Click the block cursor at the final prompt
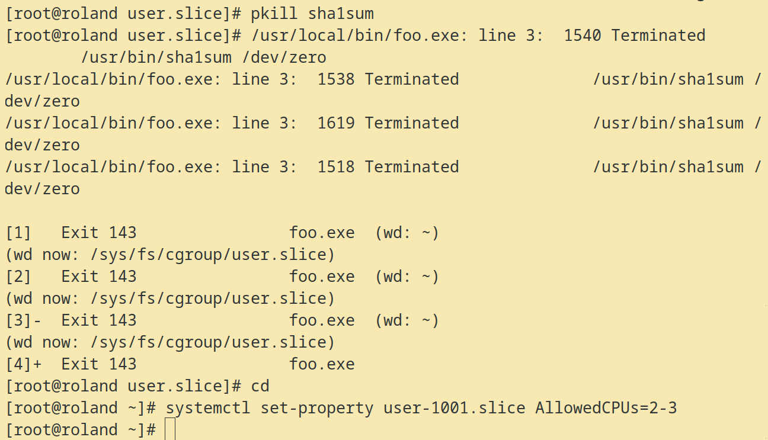The height and width of the screenshot is (440, 768). point(170,430)
